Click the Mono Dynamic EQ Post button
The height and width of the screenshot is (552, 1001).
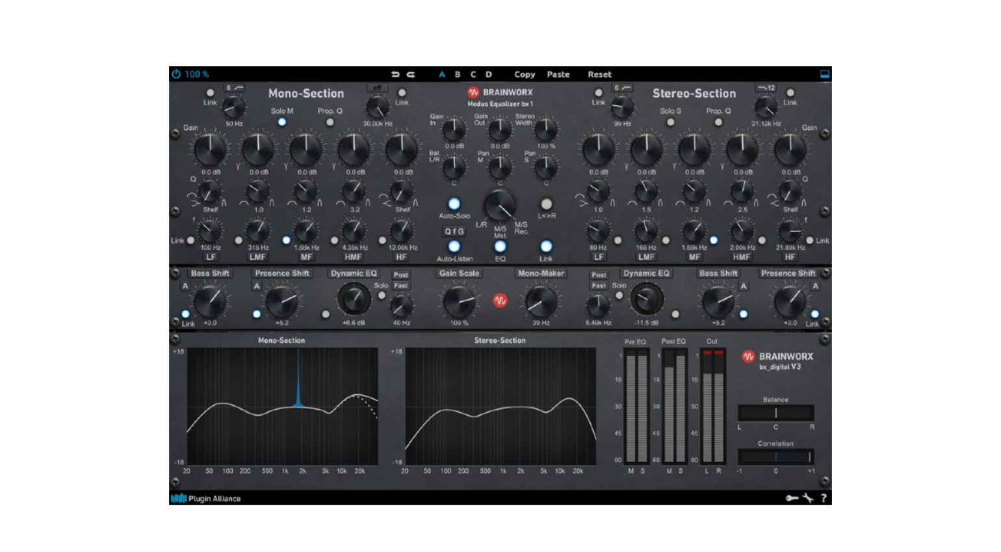tap(401, 275)
